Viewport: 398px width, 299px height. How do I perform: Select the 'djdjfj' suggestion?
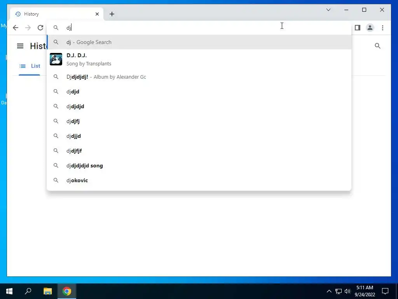point(199,121)
